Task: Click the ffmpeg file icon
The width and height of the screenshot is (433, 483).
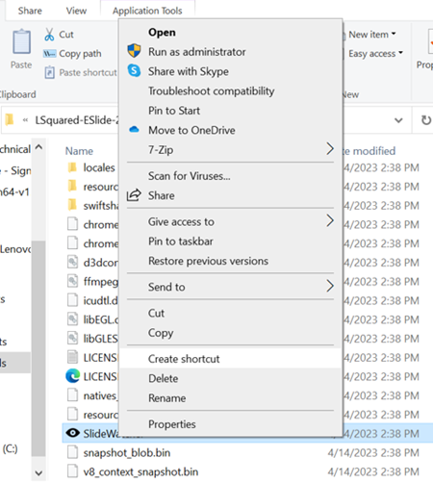Action: point(72,281)
